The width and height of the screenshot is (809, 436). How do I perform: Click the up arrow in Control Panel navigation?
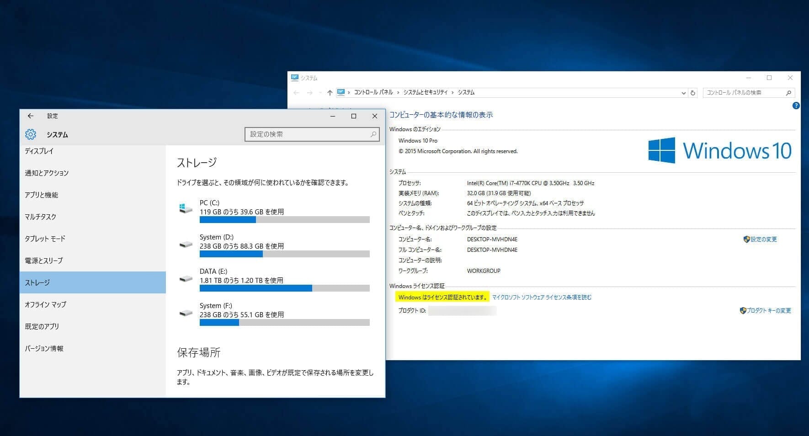tap(330, 93)
